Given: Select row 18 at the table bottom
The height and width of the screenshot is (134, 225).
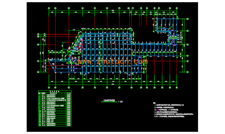Looking at the screenshot, I should coord(54,125).
